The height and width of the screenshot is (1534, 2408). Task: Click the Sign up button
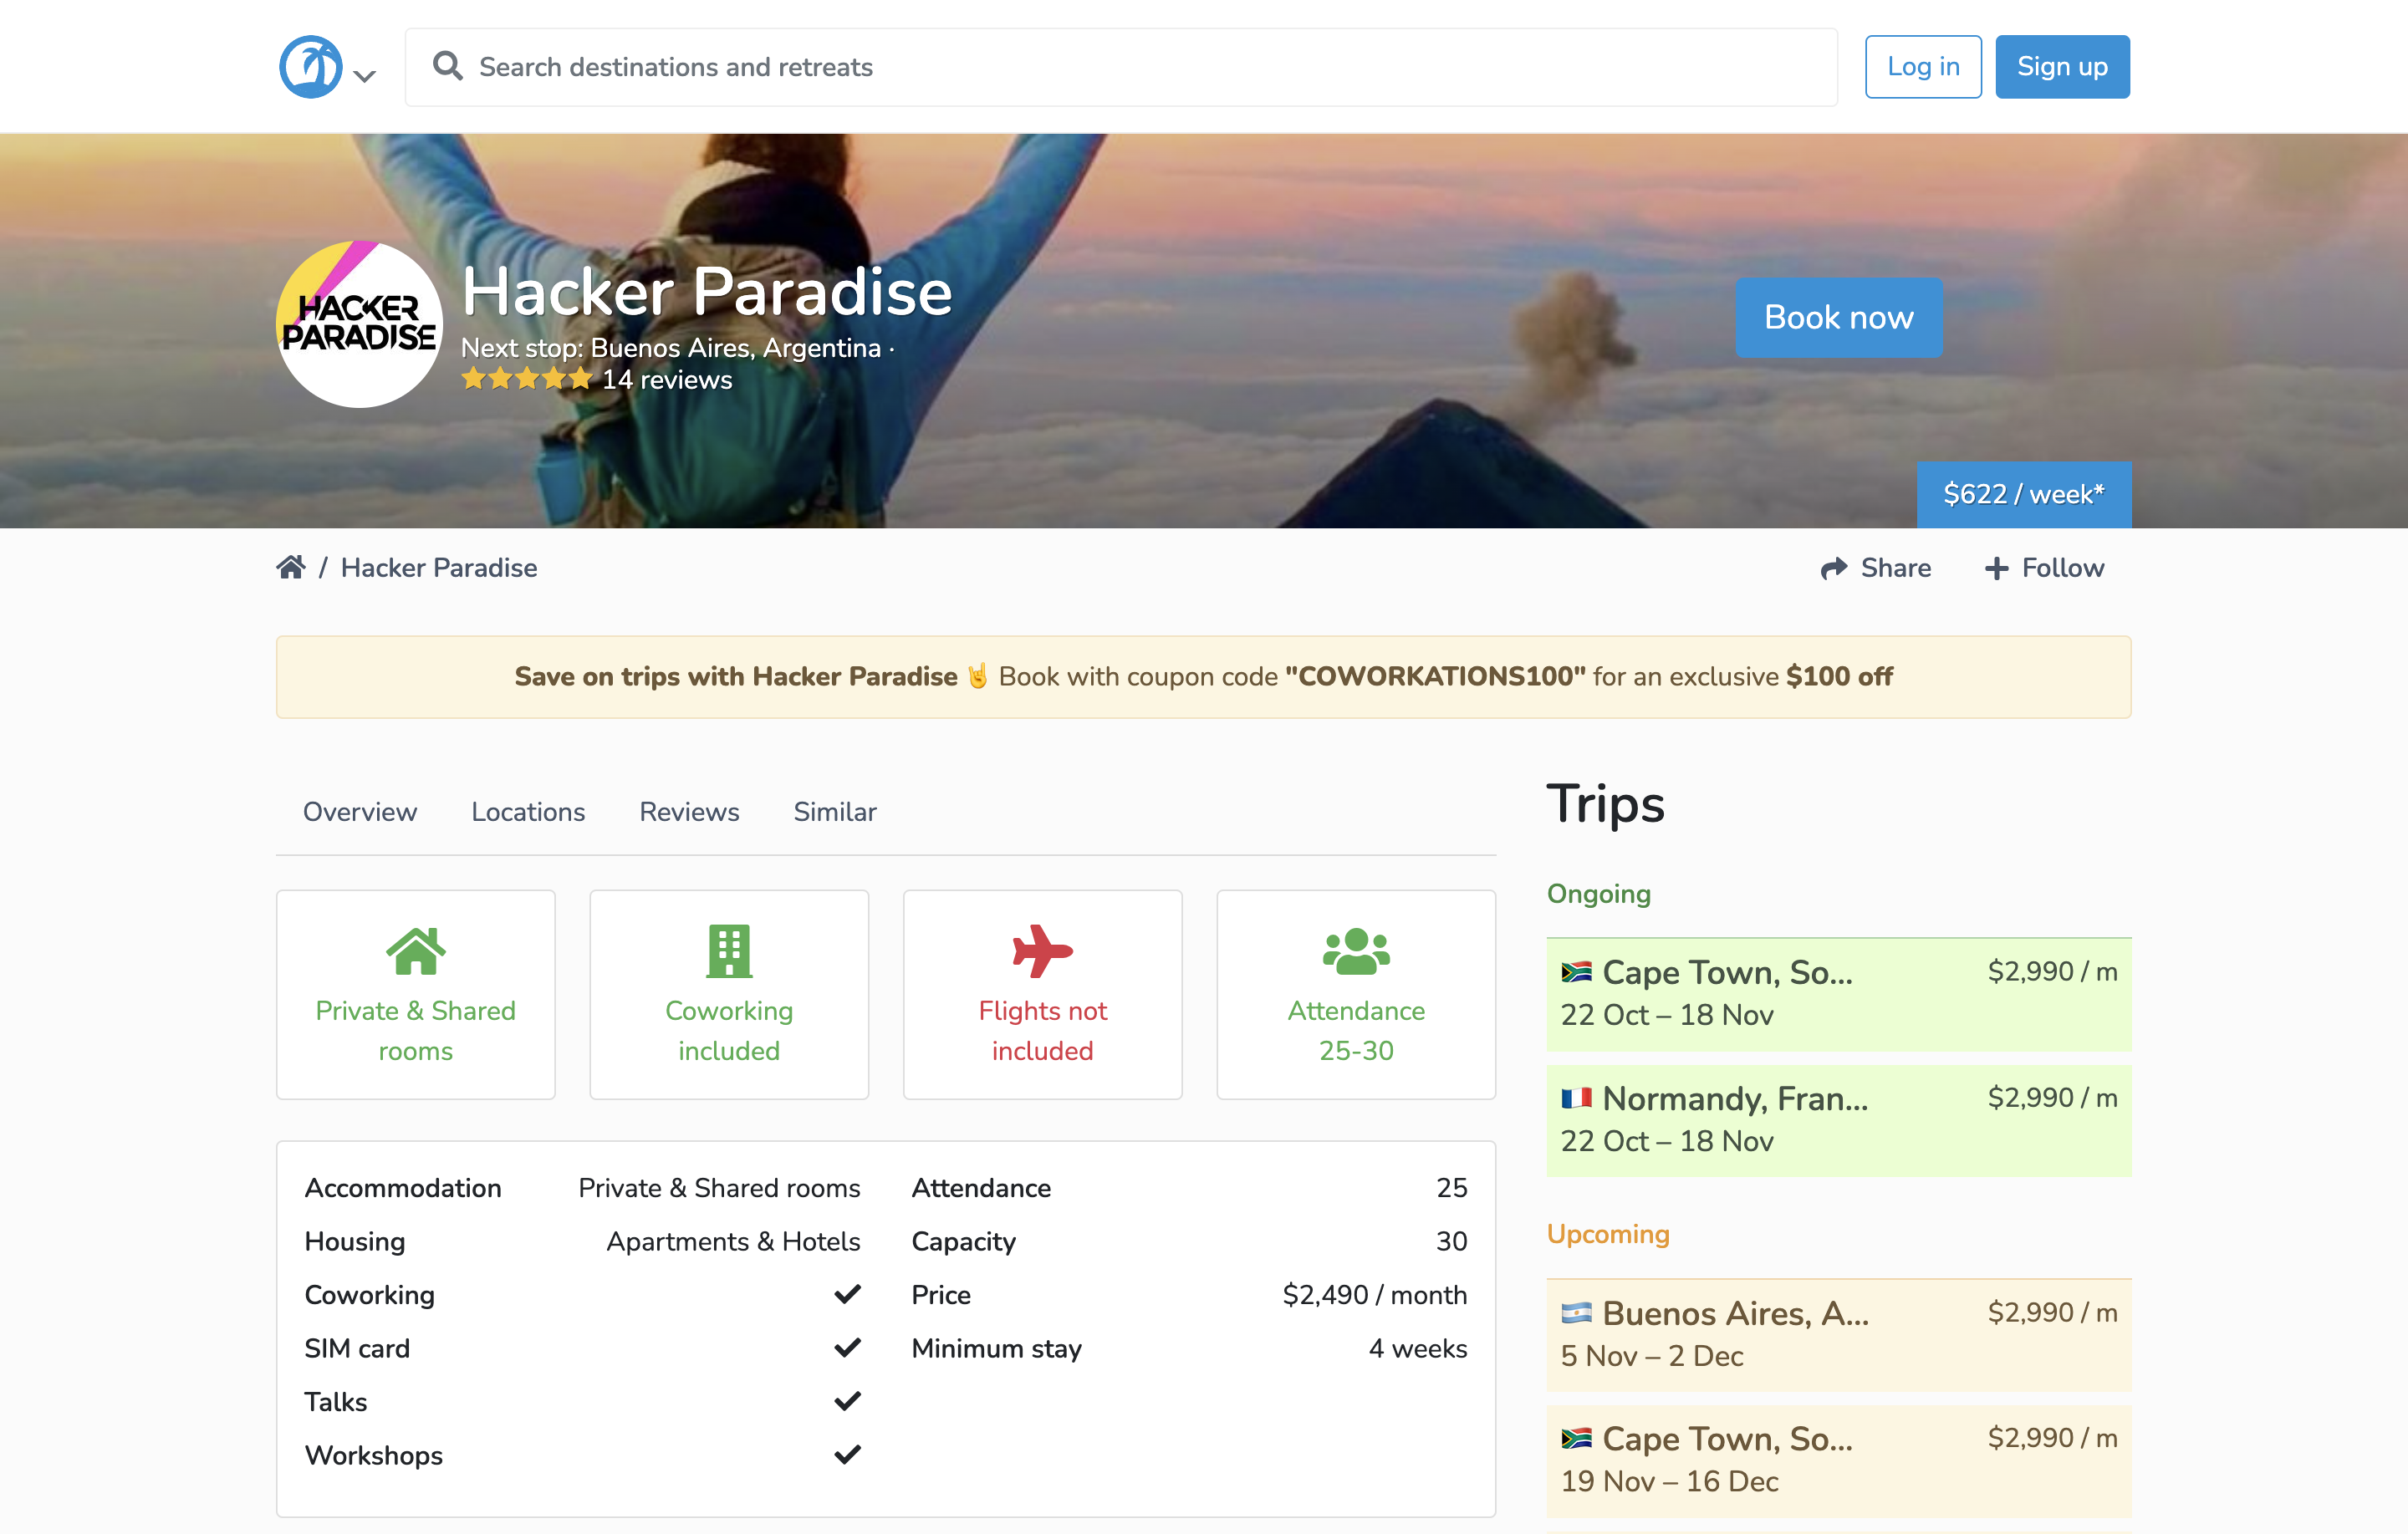[x=2062, y=67]
